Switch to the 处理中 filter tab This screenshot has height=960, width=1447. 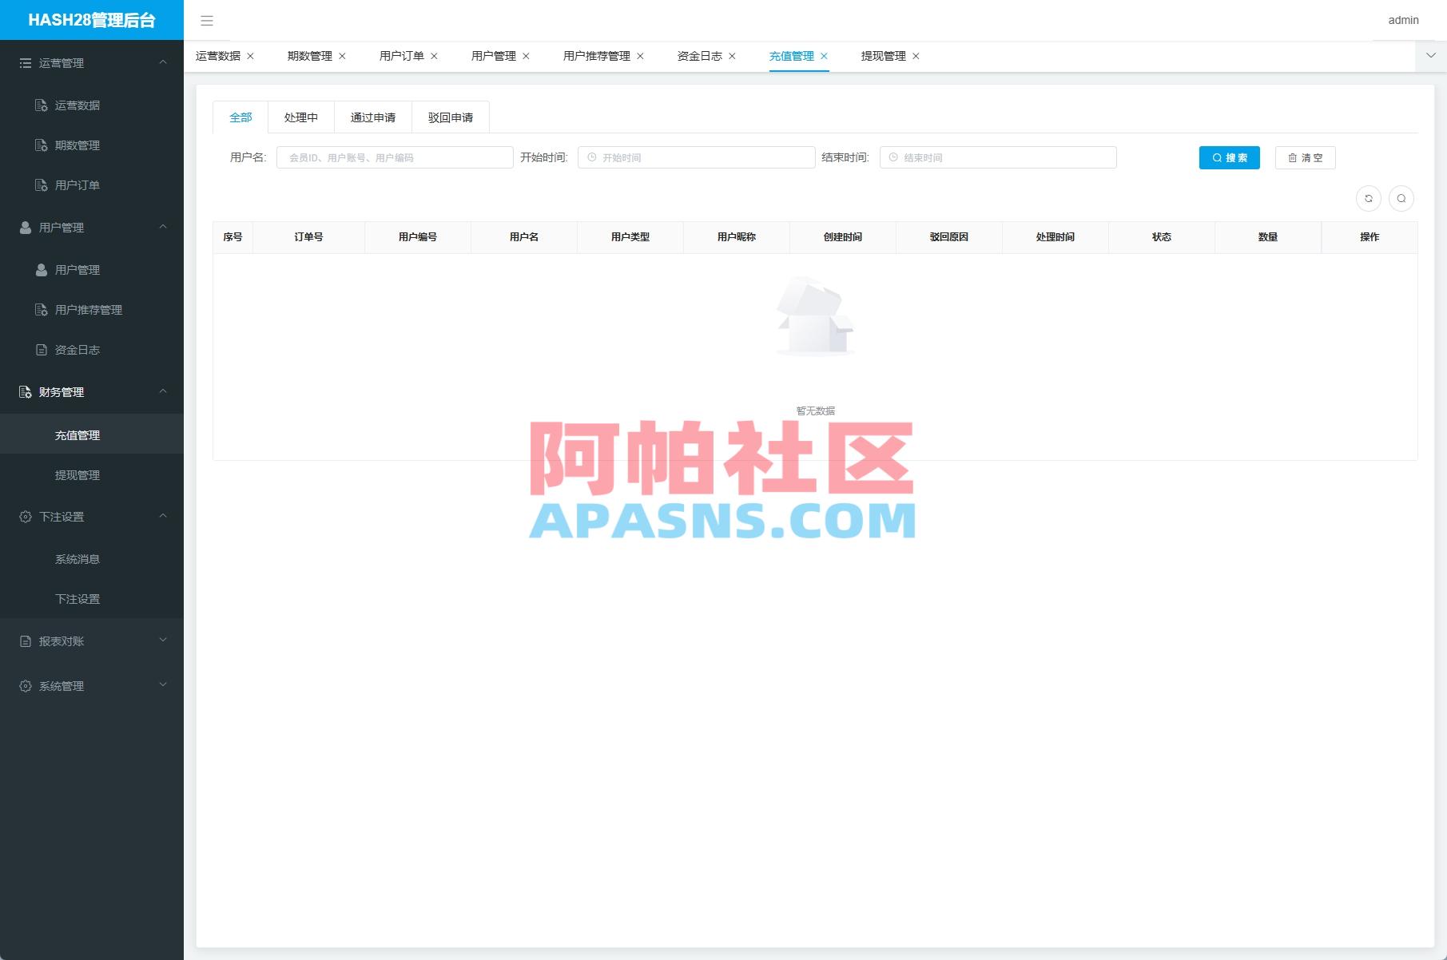coord(303,117)
